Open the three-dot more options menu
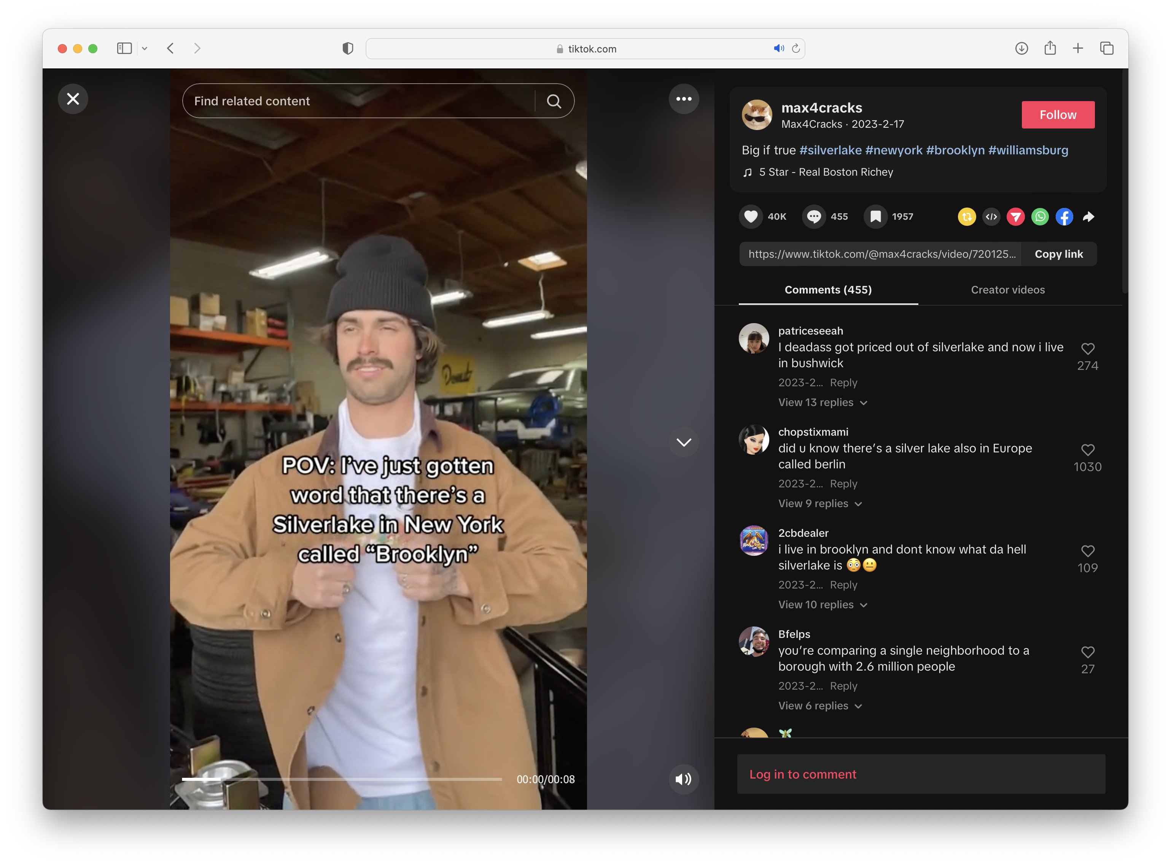The height and width of the screenshot is (866, 1171). 683,99
